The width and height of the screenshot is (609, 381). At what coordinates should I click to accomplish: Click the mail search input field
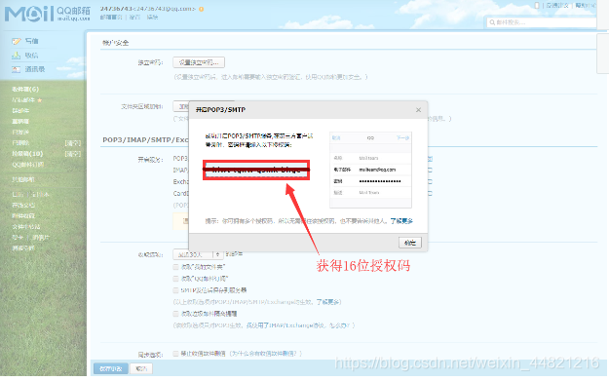(542, 22)
